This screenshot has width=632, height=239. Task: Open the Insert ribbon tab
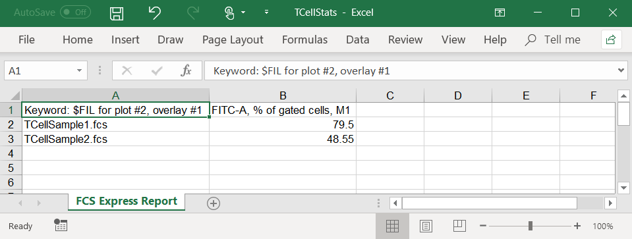(125, 40)
